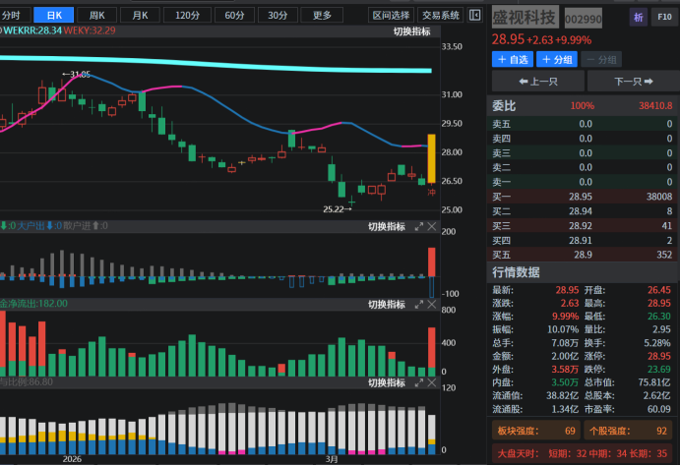This screenshot has width=680, height=466.
Task: Click the 买一 bid price row
Action: (x=581, y=197)
